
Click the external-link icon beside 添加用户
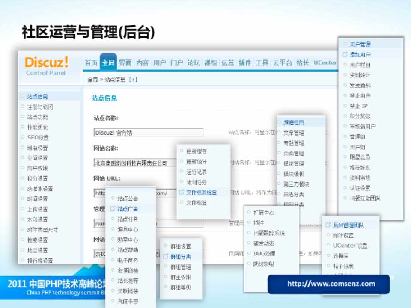(x=345, y=55)
